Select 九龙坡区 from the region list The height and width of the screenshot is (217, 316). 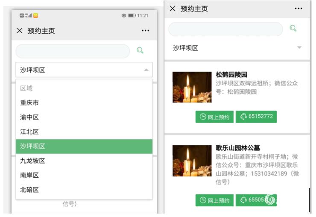pos(84,161)
